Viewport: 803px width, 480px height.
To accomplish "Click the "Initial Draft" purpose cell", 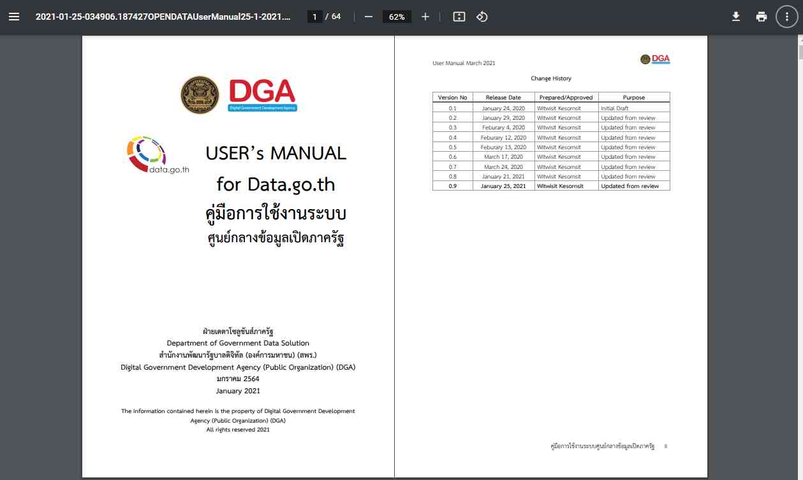I will pos(614,108).
